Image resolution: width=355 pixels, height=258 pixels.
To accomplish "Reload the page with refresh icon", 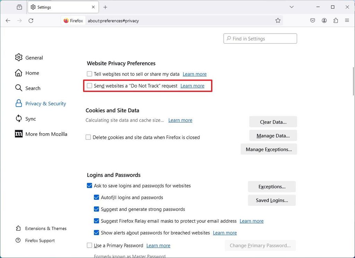I will tap(31, 20).
